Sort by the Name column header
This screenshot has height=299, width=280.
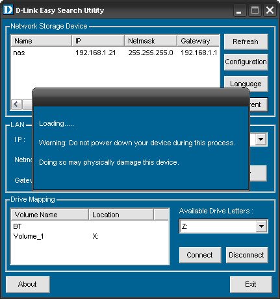41,41
